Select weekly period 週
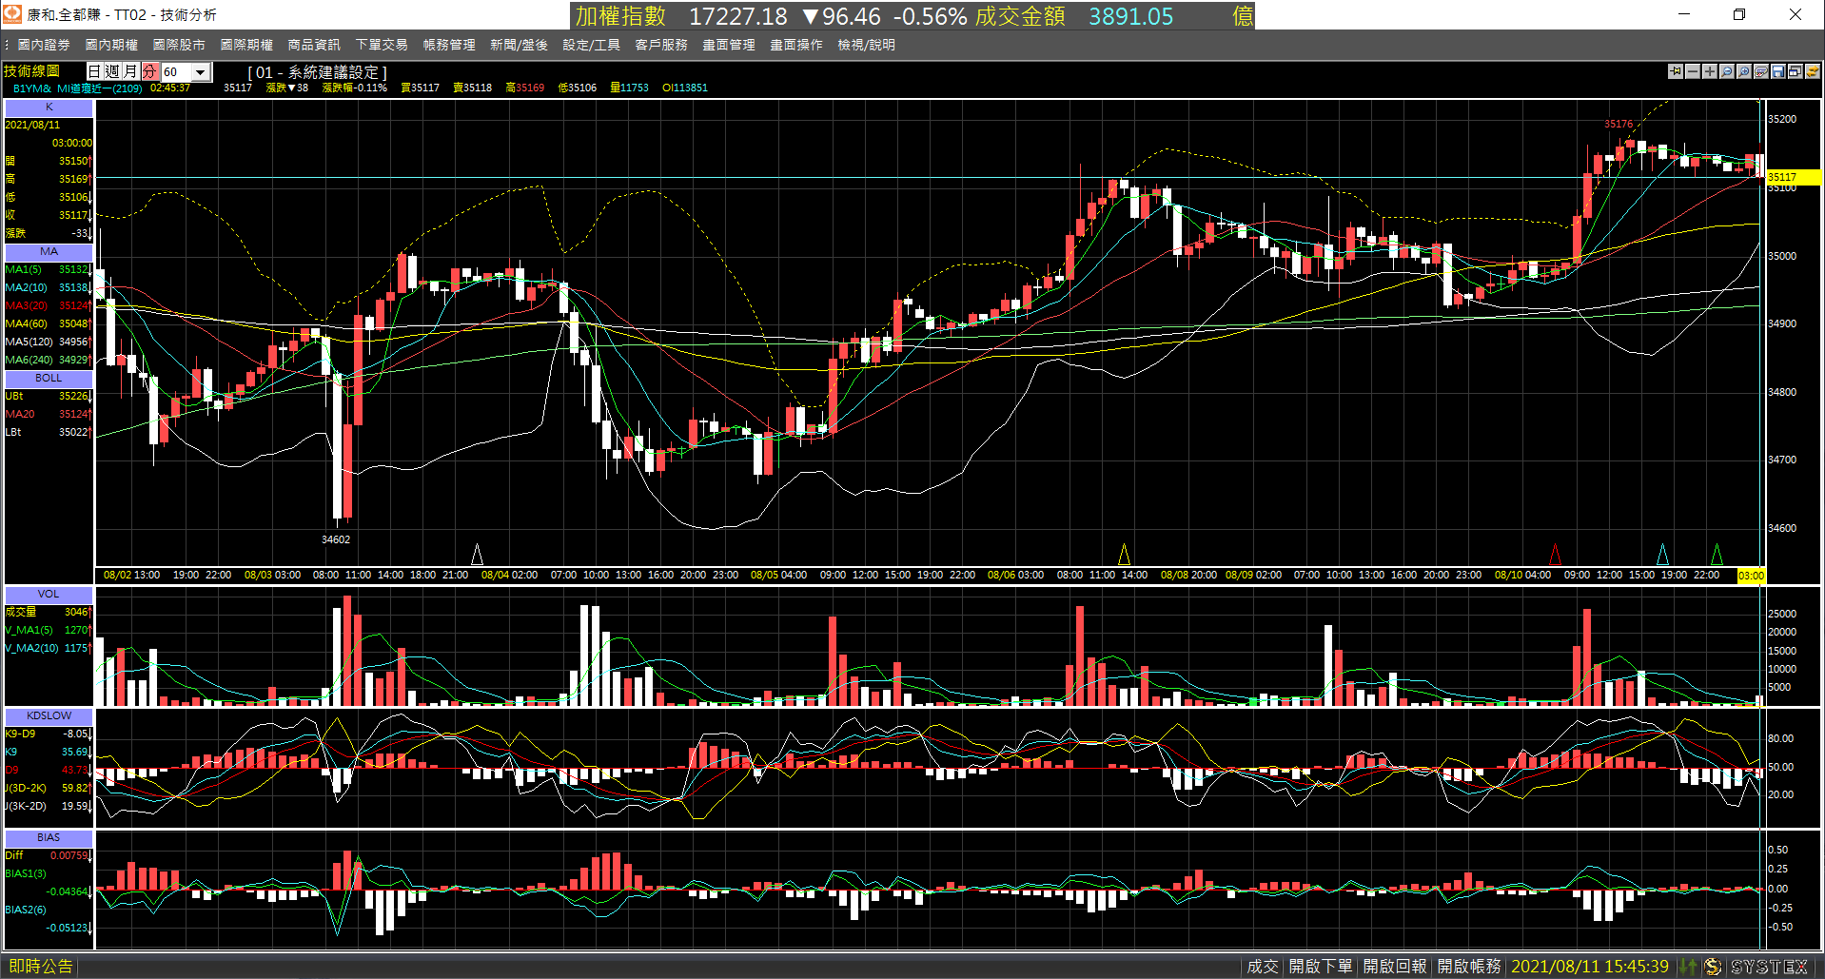Screen dimensions: 1825x979 pyautogui.click(x=112, y=72)
